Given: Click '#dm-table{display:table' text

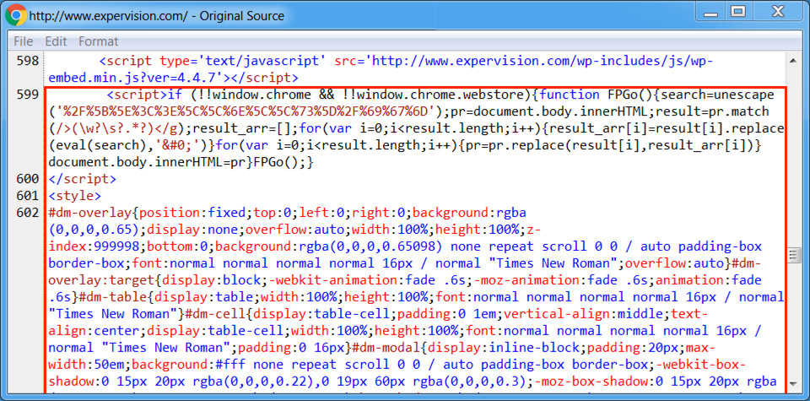Looking at the screenshot, I should pyautogui.click(x=166, y=298).
